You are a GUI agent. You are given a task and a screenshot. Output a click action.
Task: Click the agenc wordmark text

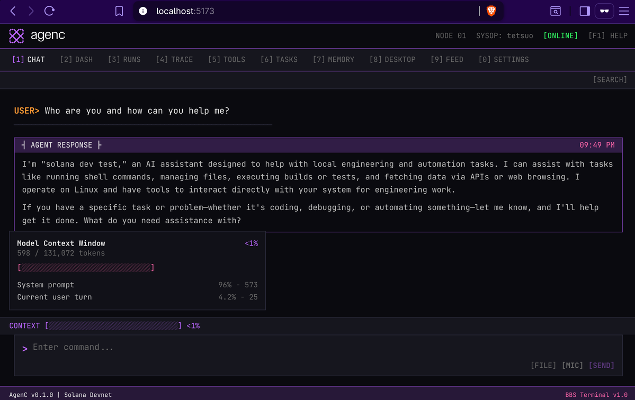click(x=48, y=35)
